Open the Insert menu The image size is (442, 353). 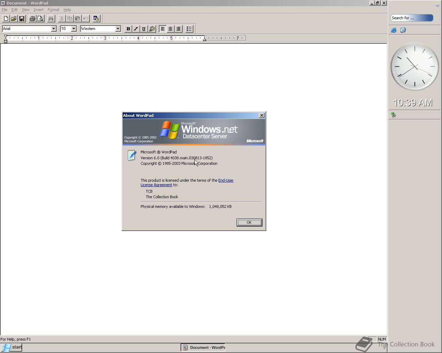tap(38, 10)
